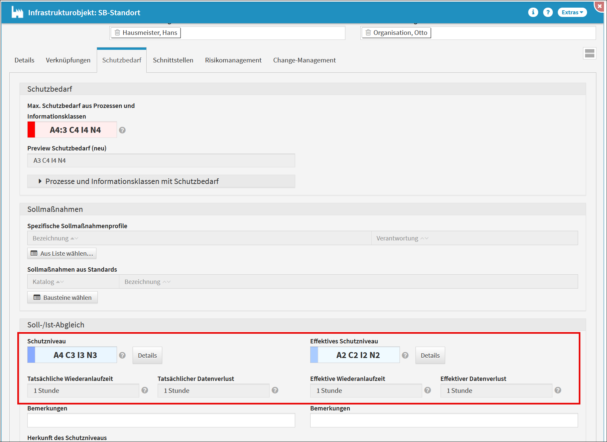Toggle the layout view icon beside tabs

(x=589, y=53)
